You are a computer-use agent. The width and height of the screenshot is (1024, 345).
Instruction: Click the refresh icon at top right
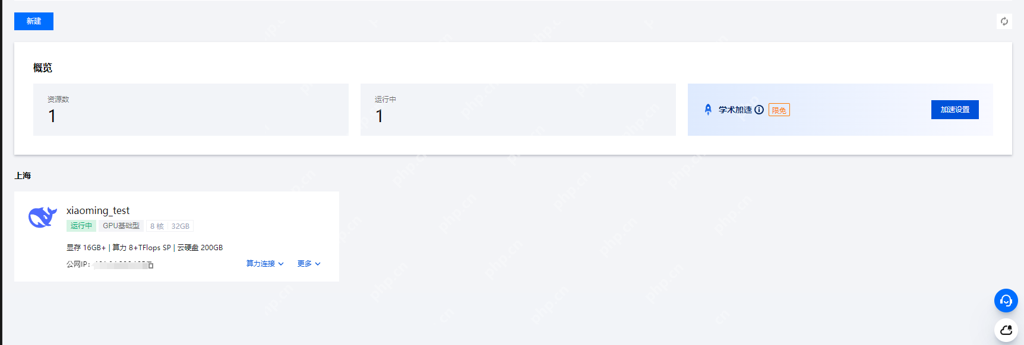pyautogui.click(x=1004, y=21)
